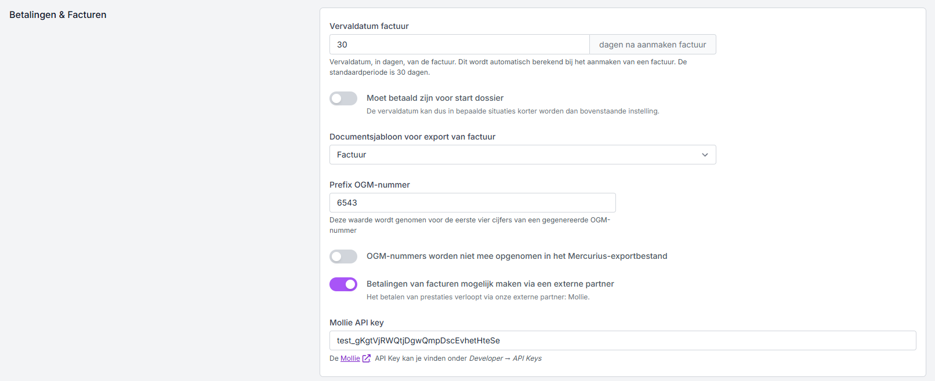Disable the payments via externe partner switch

(x=343, y=284)
